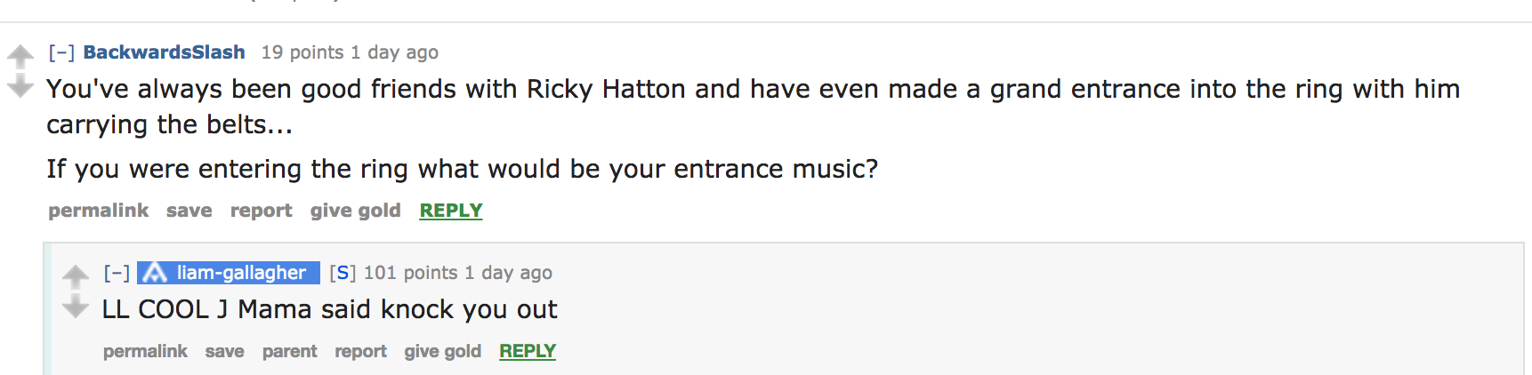Upvote BackwardsSlash's comment
This screenshot has height=375, width=1532.
coord(20,56)
